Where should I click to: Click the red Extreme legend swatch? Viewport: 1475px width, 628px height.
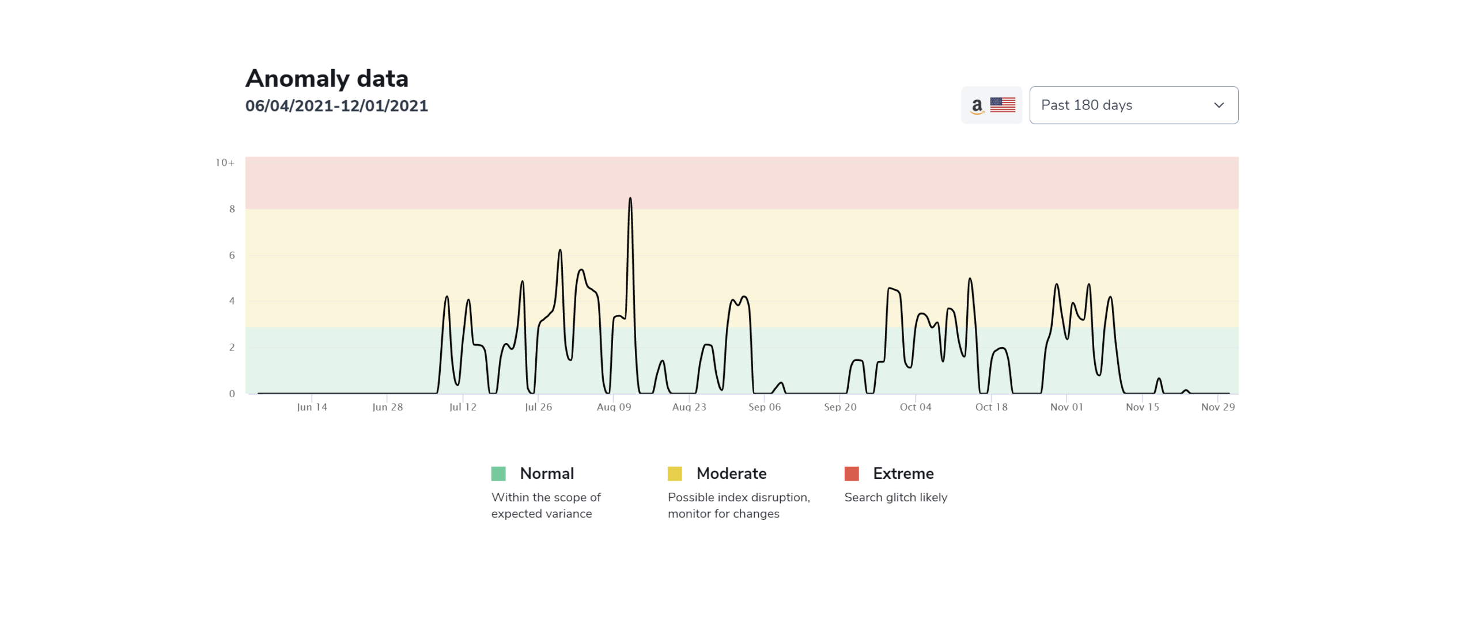tap(851, 473)
